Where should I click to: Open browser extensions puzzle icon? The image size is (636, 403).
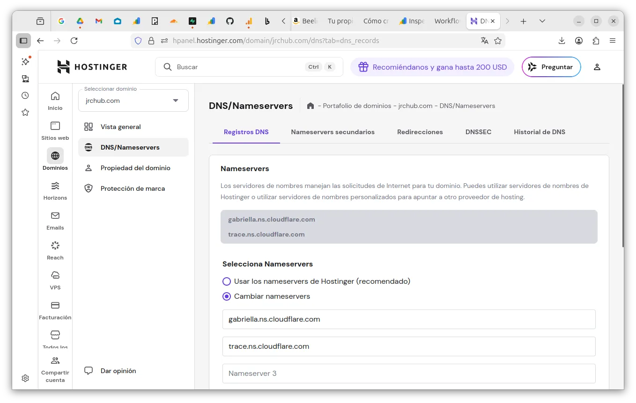click(x=596, y=41)
